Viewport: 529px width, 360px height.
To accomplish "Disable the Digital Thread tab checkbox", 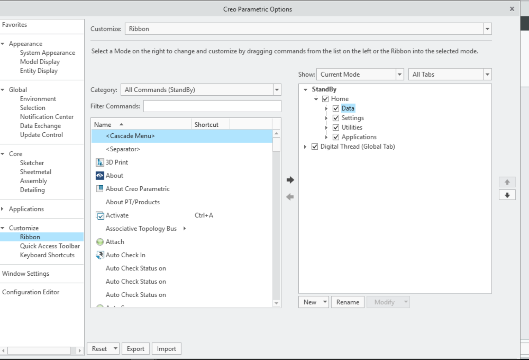I will pyautogui.click(x=315, y=146).
